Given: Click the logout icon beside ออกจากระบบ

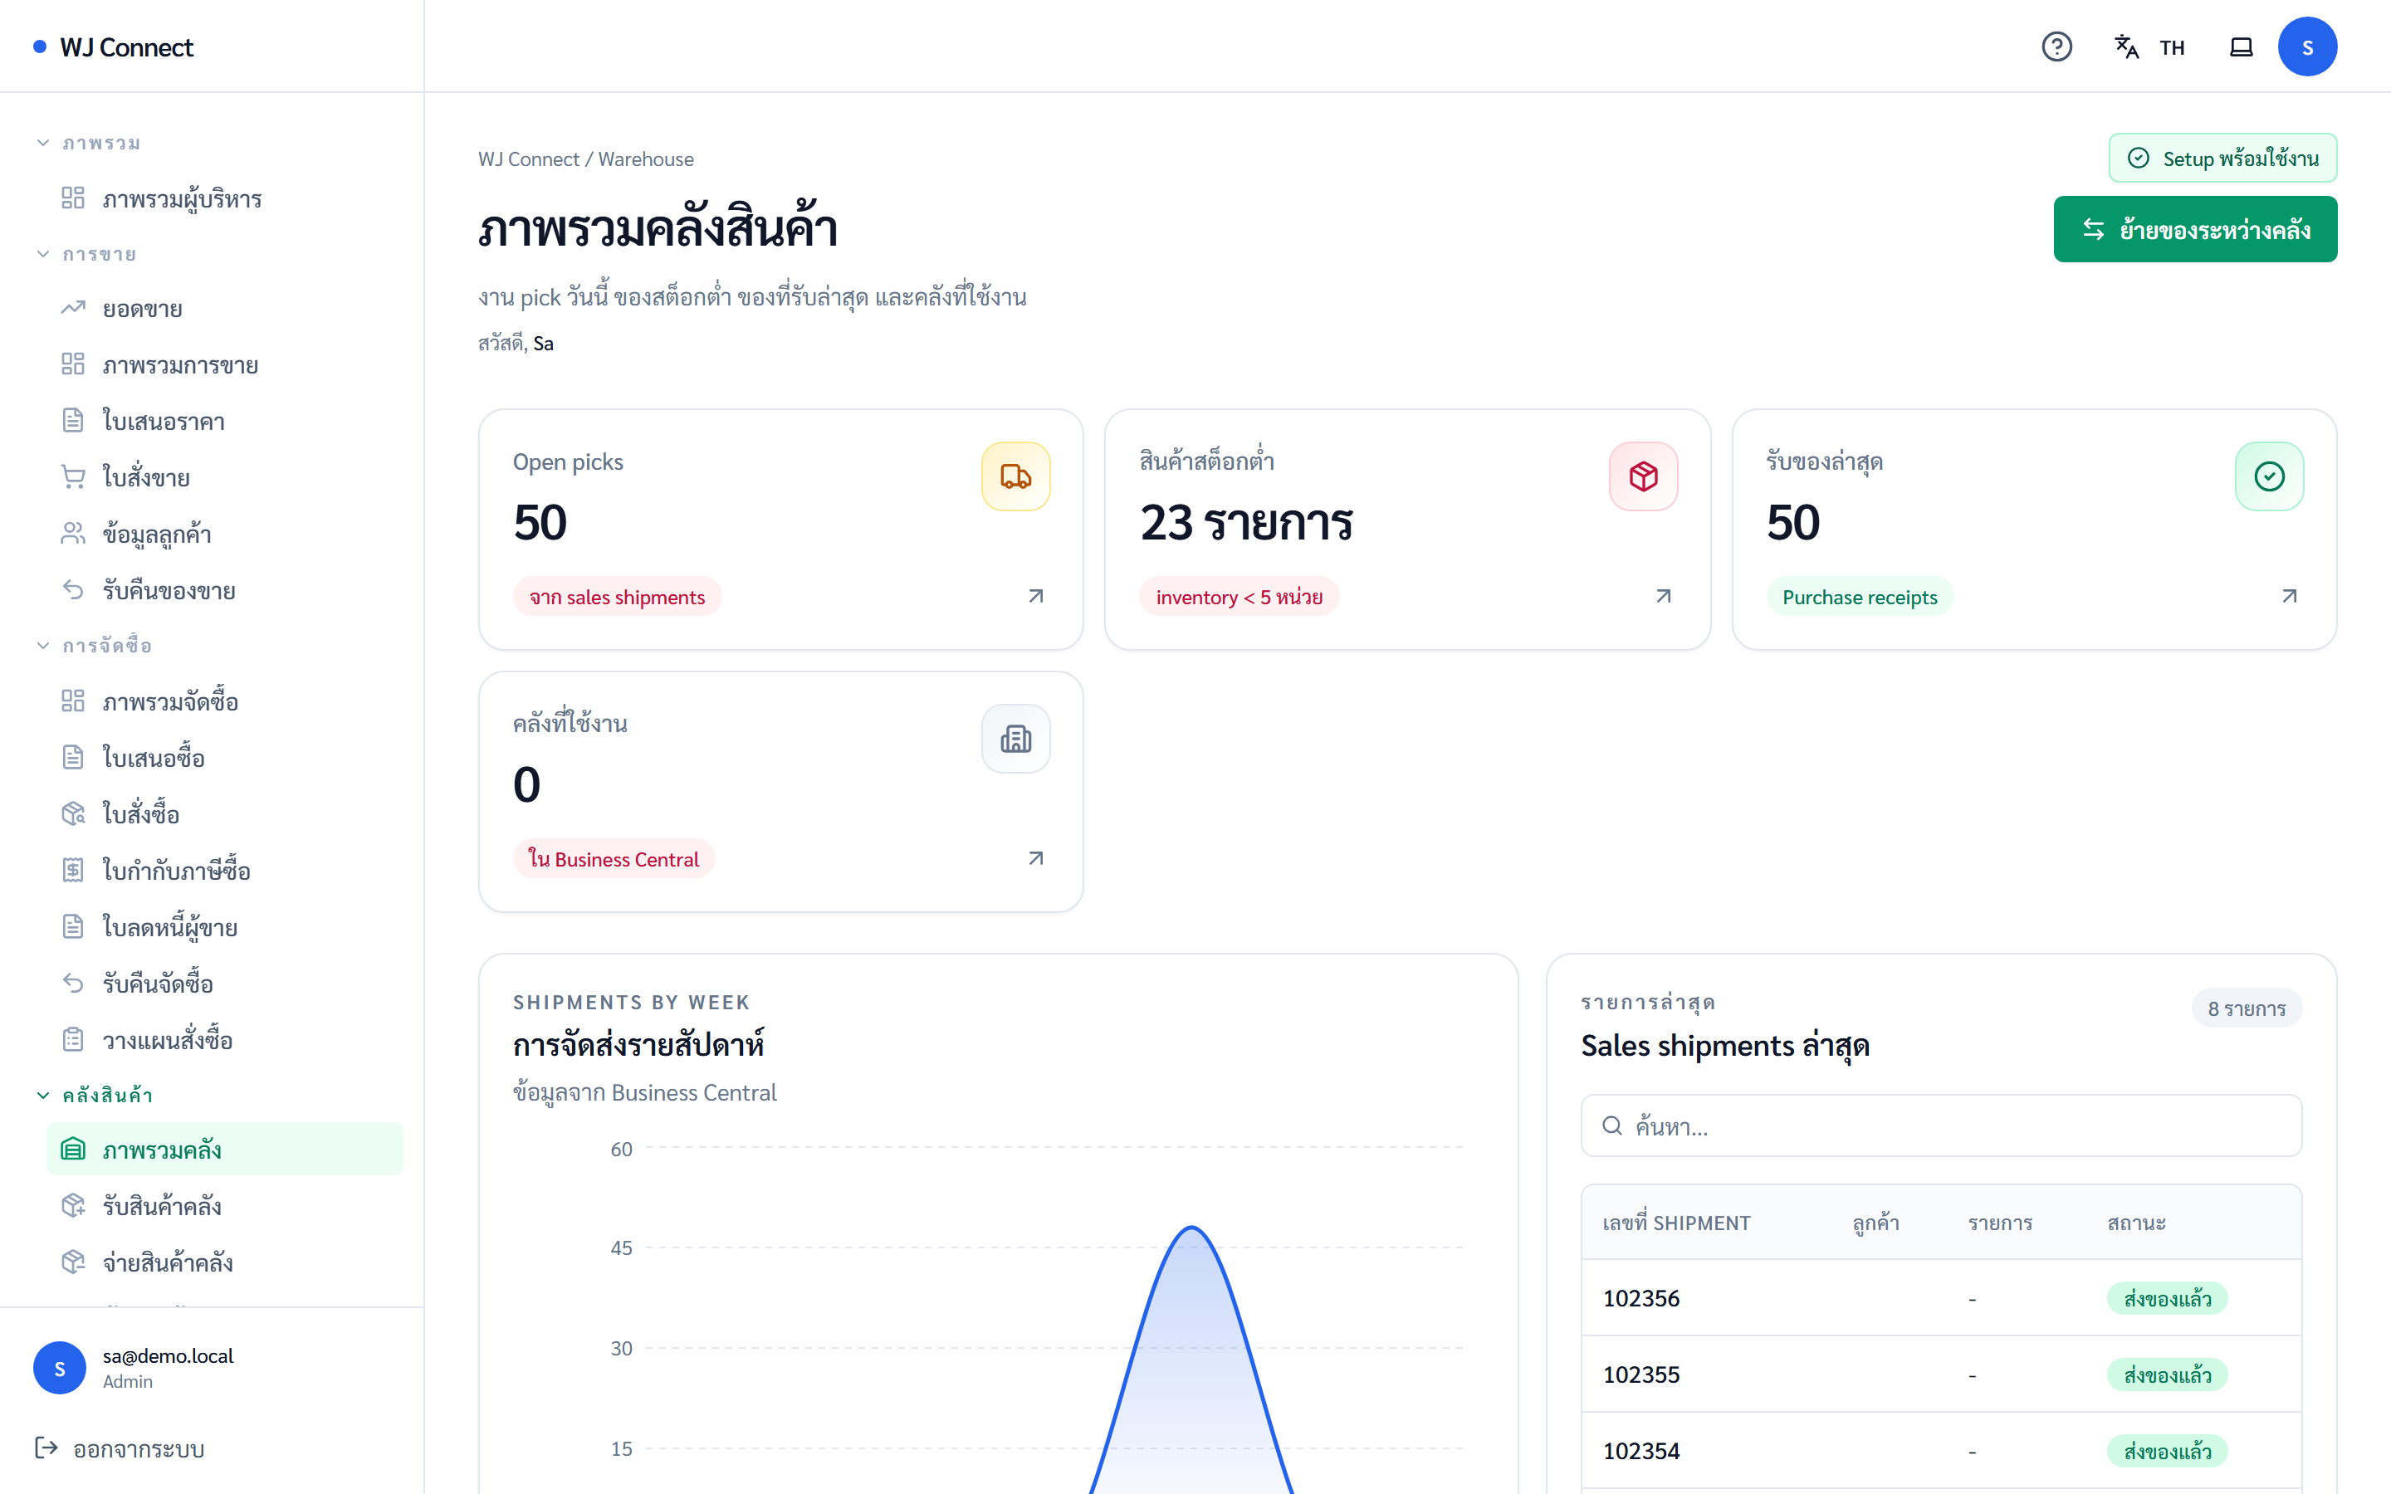Looking at the screenshot, I should (x=46, y=1448).
